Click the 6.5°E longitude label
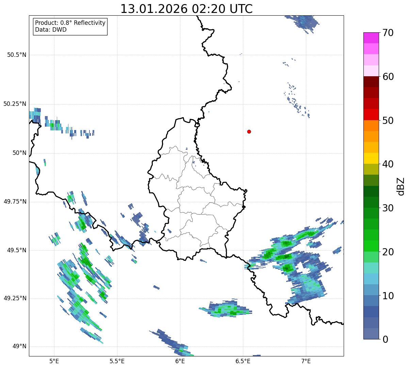The width and height of the screenshot is (409, 368). [243, 361]
